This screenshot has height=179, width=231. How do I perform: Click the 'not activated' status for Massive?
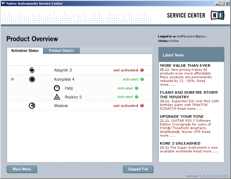(126, 105)
